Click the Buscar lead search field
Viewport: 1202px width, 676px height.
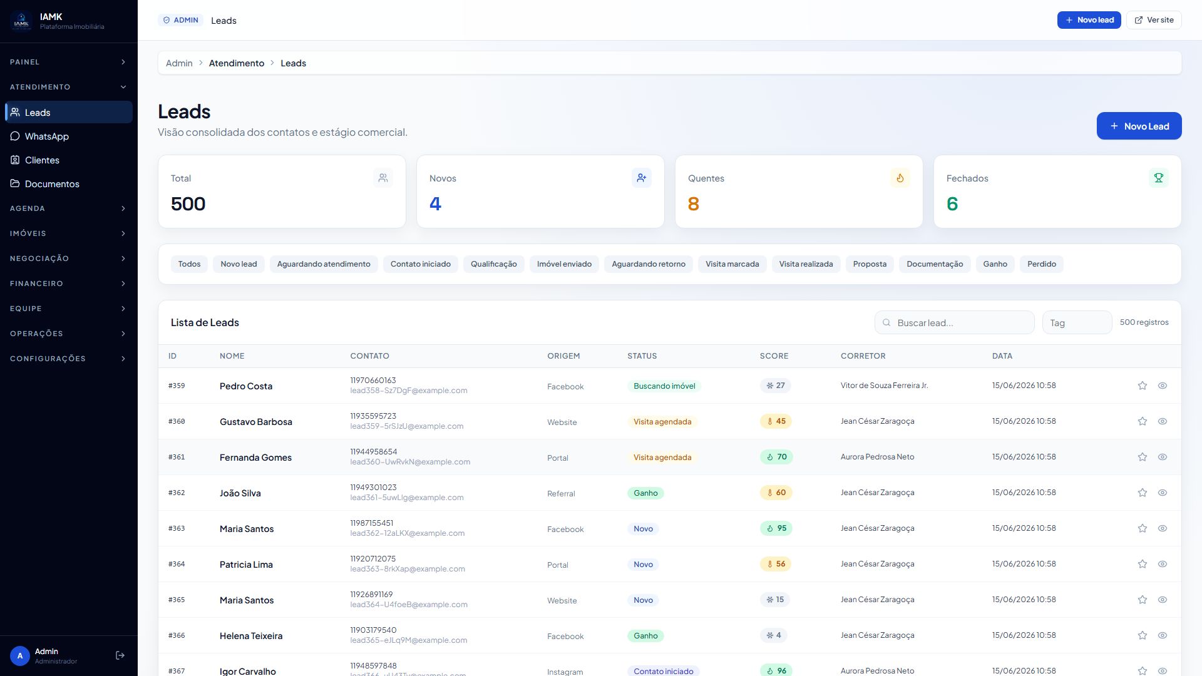coord(954,323)
